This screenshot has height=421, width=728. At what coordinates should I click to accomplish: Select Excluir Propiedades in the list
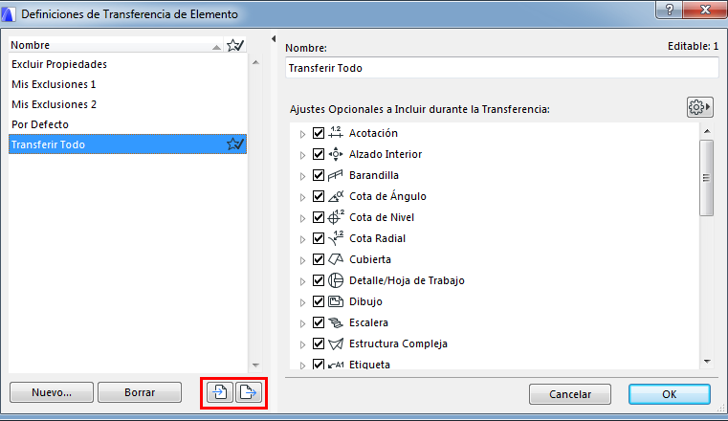pyautogui.click(x=59, y=64)
